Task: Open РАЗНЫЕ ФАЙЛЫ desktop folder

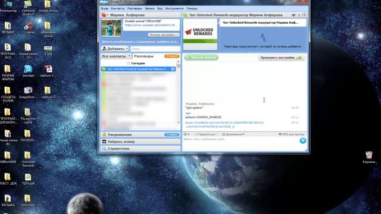Action: coord(8,73)
